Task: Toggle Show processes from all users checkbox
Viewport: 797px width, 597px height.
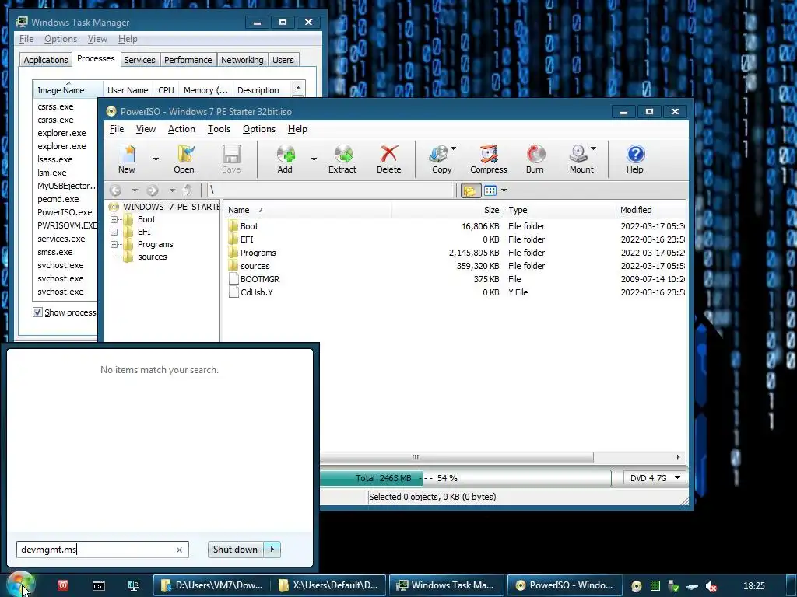Action: pyautogui.click(x=37, y=312)
